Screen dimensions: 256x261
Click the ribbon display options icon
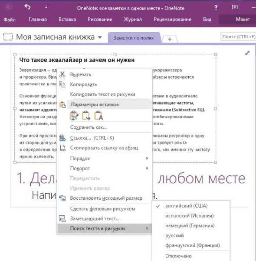[235, 7]
